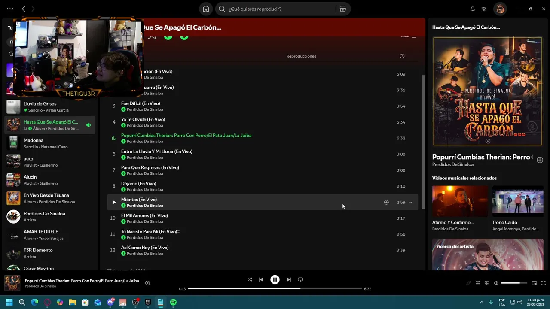Open Spotify taskbar icon
The image size is (550, 309).
173,302
